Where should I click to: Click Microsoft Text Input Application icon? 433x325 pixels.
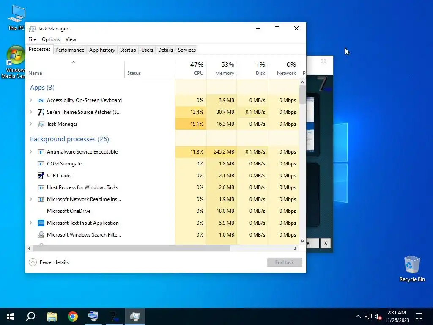tap(41, 223)
